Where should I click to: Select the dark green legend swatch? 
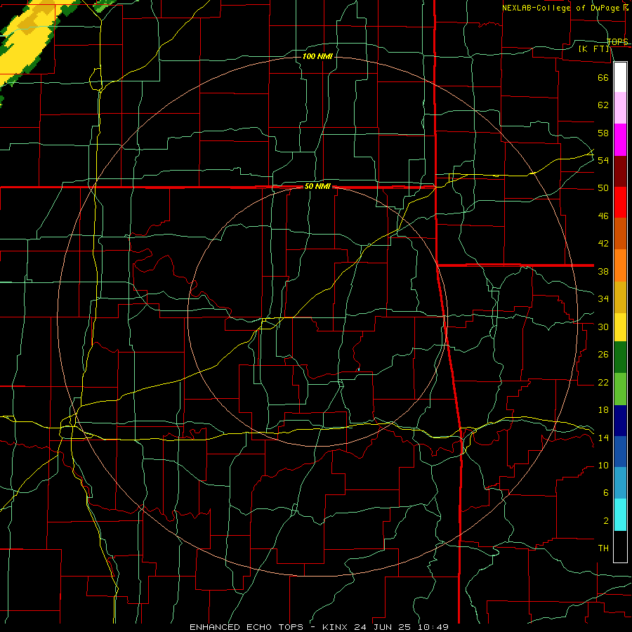tap(620, 357)
